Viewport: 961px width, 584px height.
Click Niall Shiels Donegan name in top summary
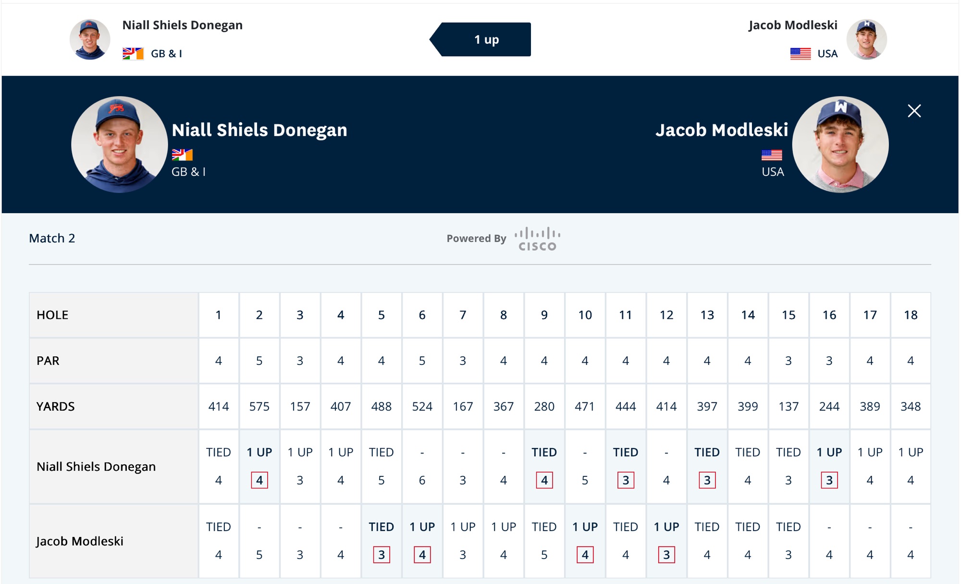coord(183,25)
